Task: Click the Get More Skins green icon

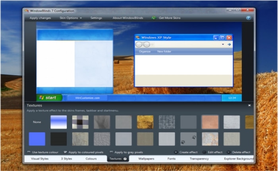Action: [154, 18]
